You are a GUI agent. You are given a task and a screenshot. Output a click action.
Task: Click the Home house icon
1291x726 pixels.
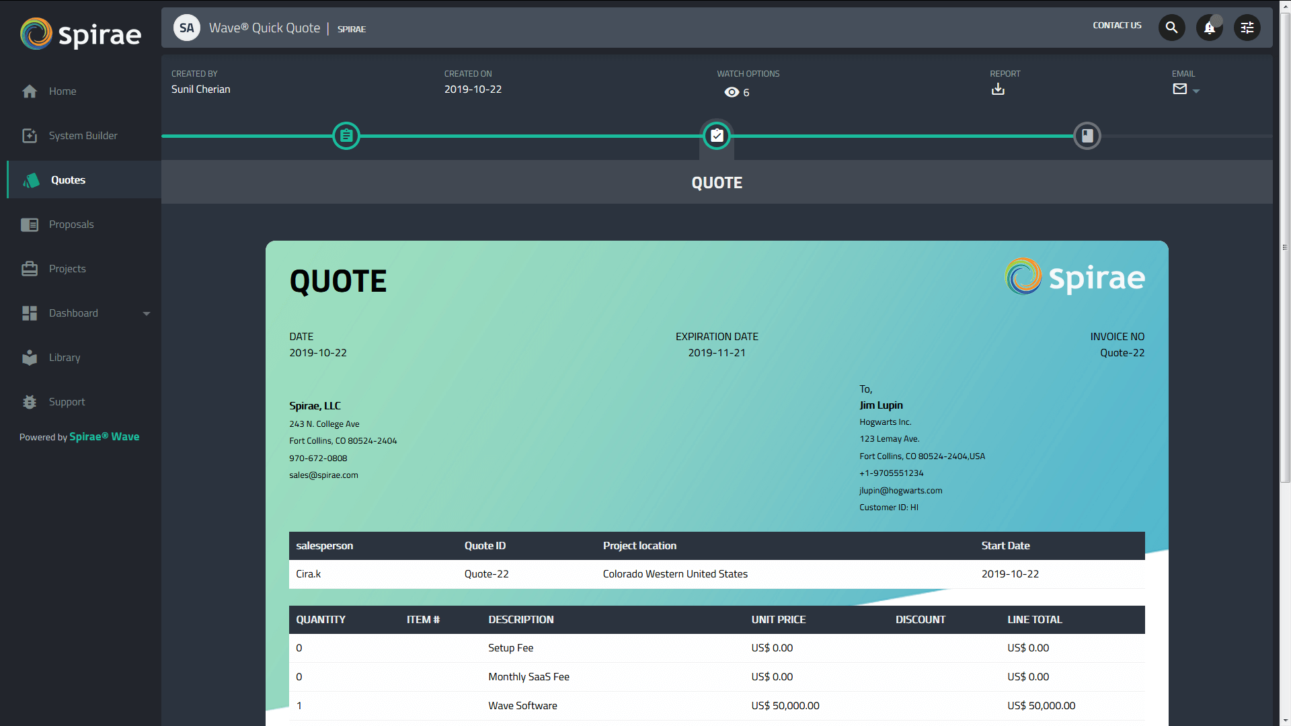pos(30,91)
